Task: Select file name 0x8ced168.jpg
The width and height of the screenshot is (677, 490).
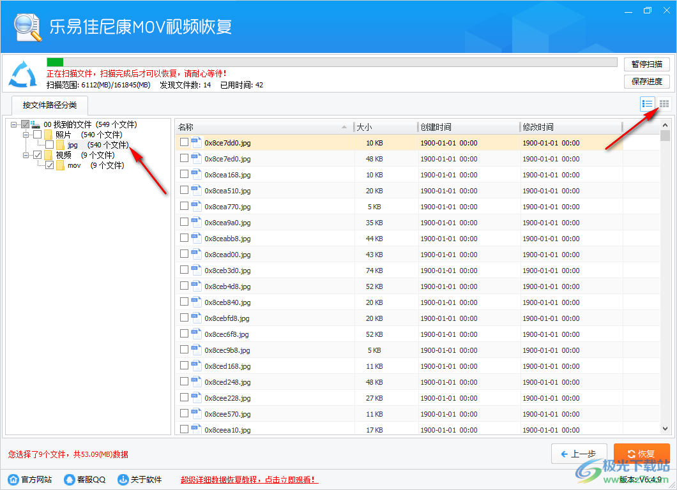Action: click(x=227, y=366)
